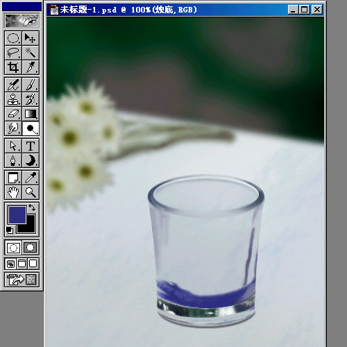The height and width of the screenshot is (347, 347).
Task: Select the Pen tool
Action: coord(13,160)
